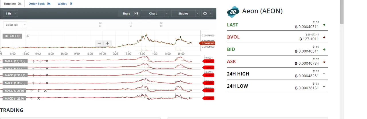Click the Wallet bitcoin symbol icon
This screenshot has width=367, height=119.
pyautogui.click(x=71, y=4)
